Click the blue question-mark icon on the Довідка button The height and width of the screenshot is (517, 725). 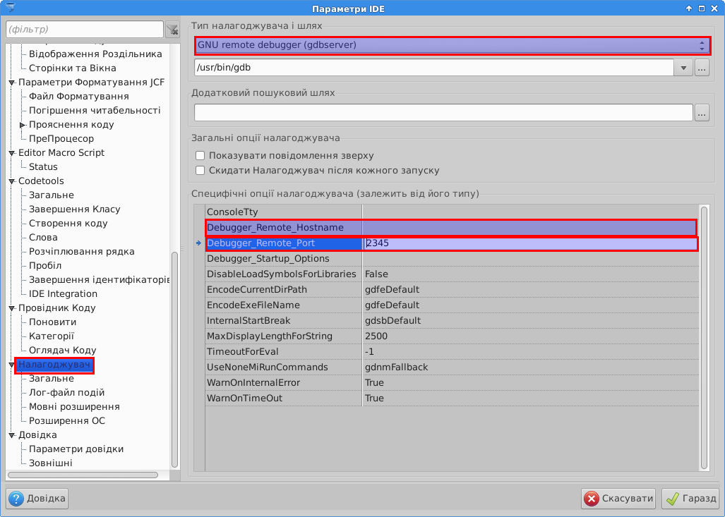[x=16, y=499]
